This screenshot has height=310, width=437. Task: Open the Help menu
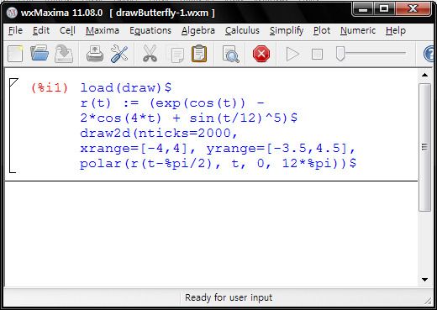396,30
